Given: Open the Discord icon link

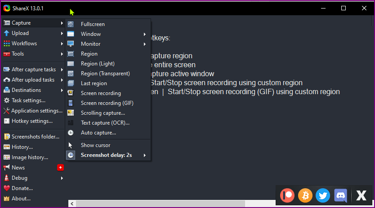Looking at the screenshot, I should point(340,195).
